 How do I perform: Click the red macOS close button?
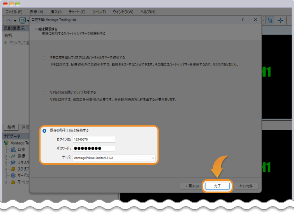5,4
